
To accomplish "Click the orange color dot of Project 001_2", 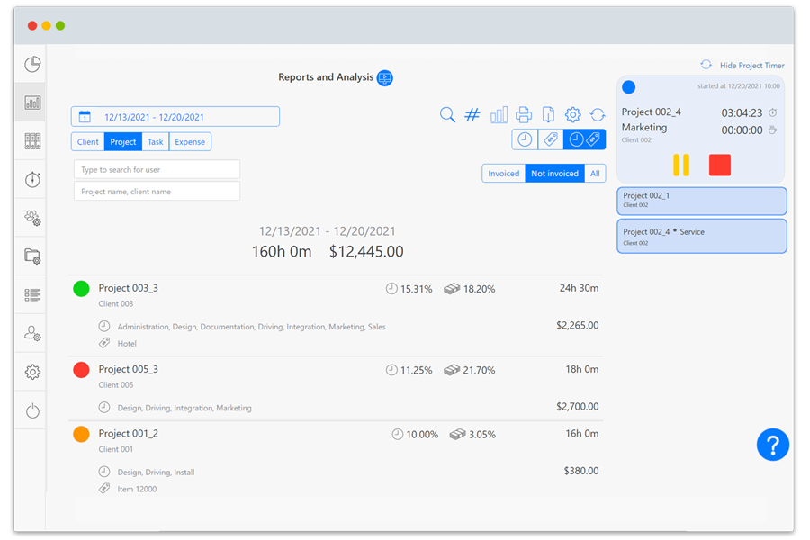I will click(81, 434).
